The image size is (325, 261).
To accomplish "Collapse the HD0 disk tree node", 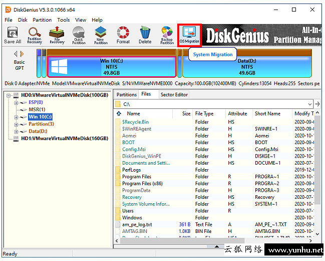I will click(9, 95).
